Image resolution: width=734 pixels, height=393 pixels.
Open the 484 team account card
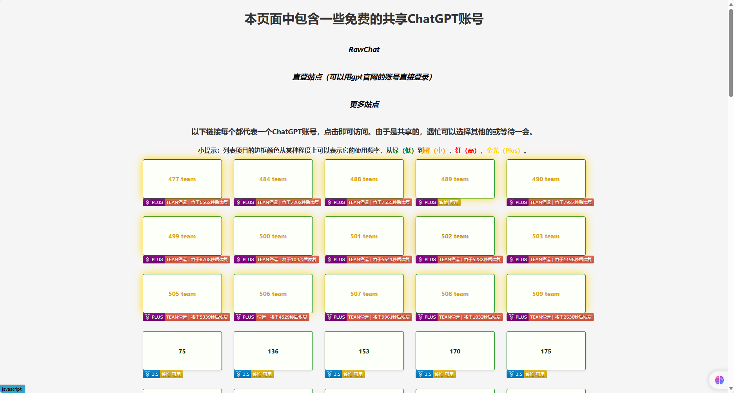[273, 179]
